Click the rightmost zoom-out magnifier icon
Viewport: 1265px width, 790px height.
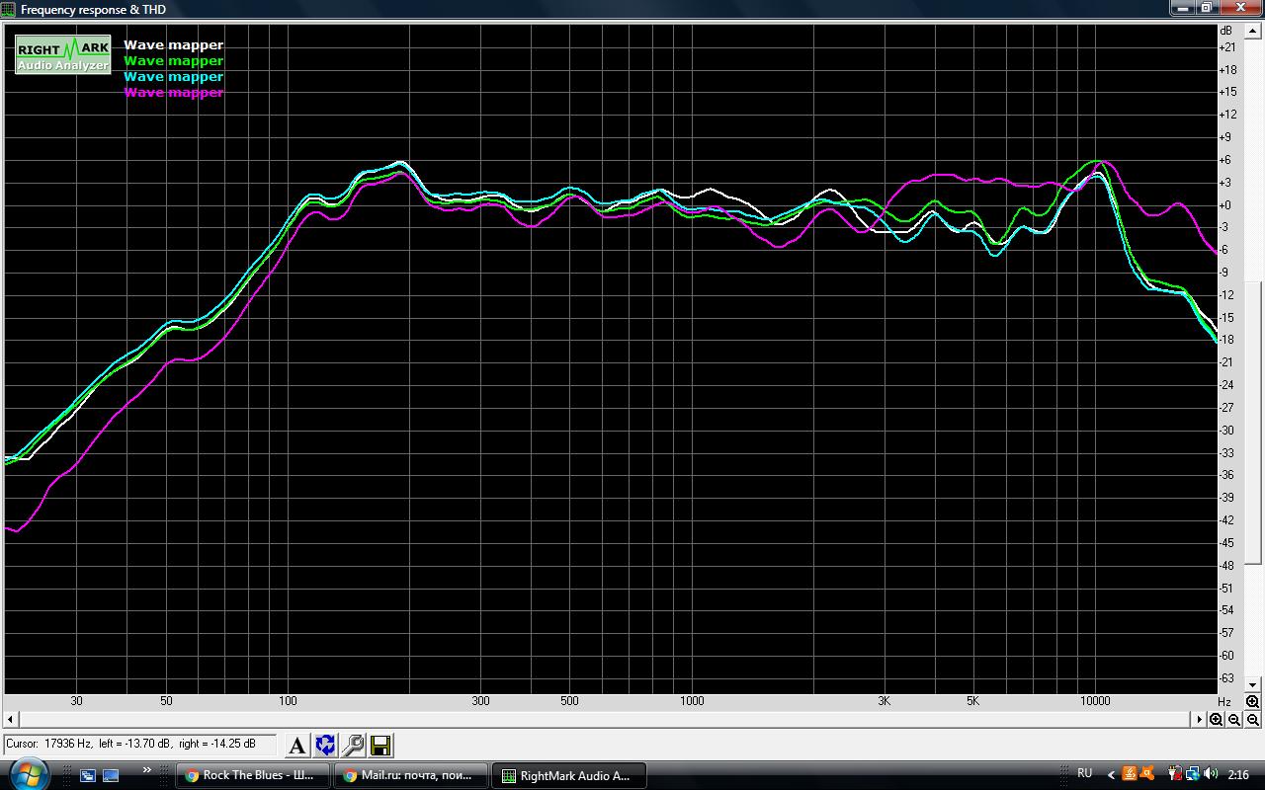point(1252,720)
